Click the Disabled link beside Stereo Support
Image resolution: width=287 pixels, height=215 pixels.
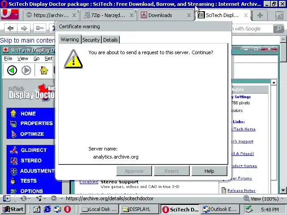[89, 182]
